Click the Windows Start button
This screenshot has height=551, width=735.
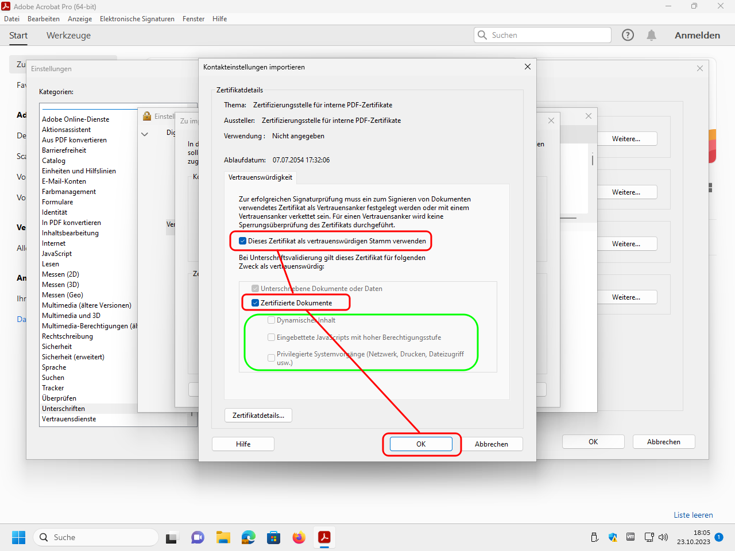click(x=18, y=537)
